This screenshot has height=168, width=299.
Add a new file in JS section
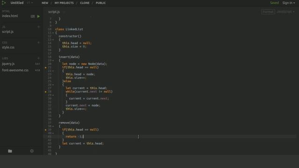click(x=38, y=27)
